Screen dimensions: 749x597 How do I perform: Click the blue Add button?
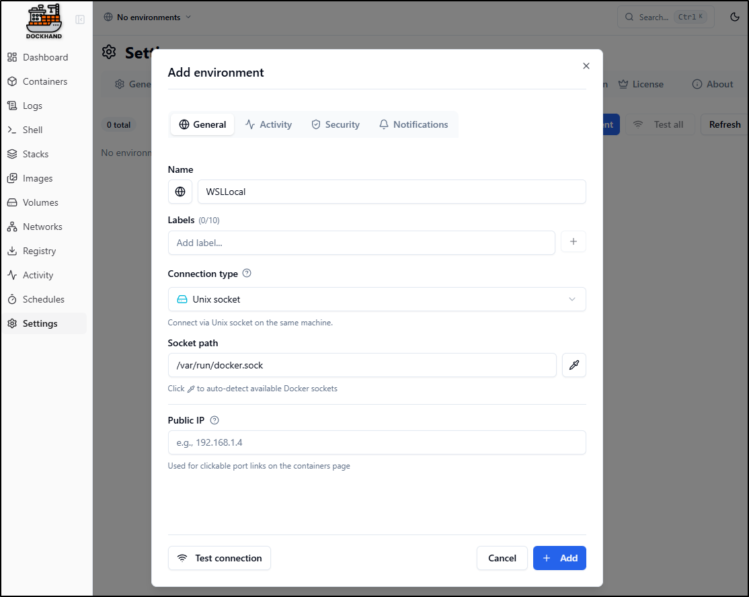(x=559, y=558)
